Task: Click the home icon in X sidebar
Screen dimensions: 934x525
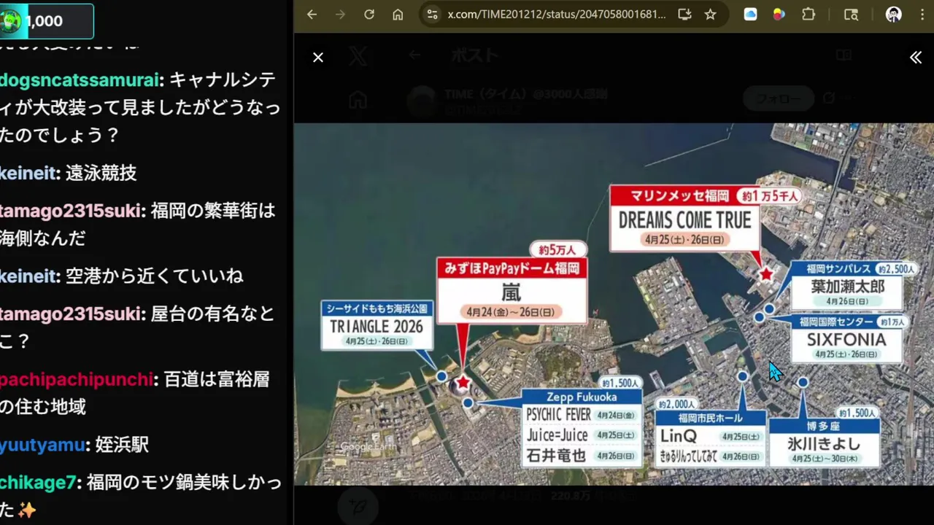Action: [358, 100]
